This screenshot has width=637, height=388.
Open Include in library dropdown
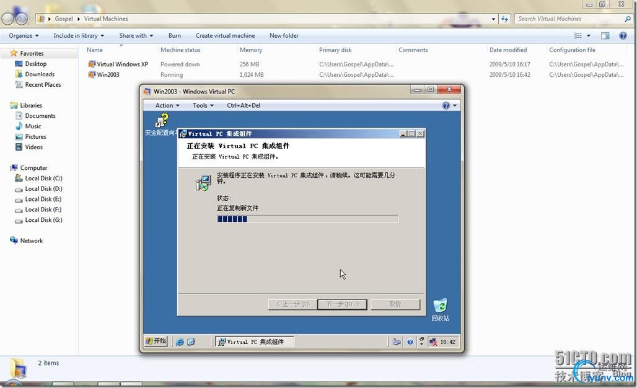point(79,36)
